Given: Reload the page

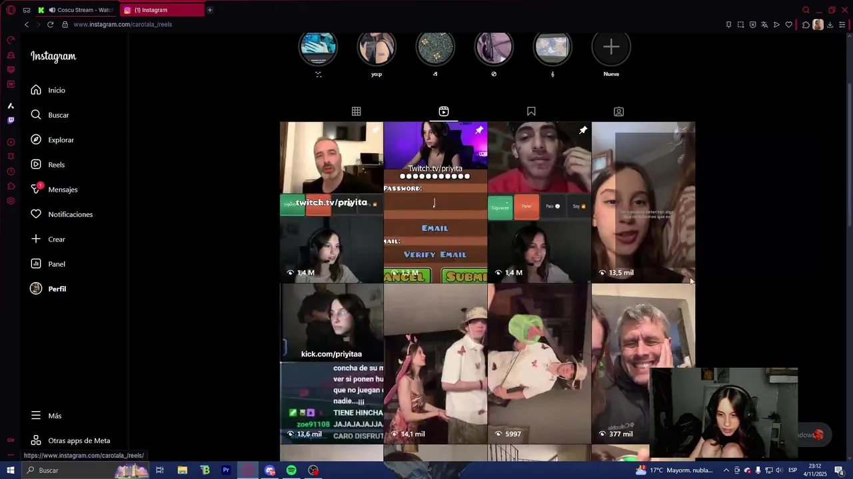Looking at the screenshot, I should tap(50, 25).
